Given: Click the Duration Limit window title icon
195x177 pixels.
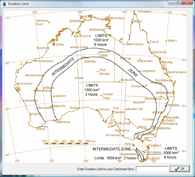Looking at the screenshot, I should tap(4, 4).
